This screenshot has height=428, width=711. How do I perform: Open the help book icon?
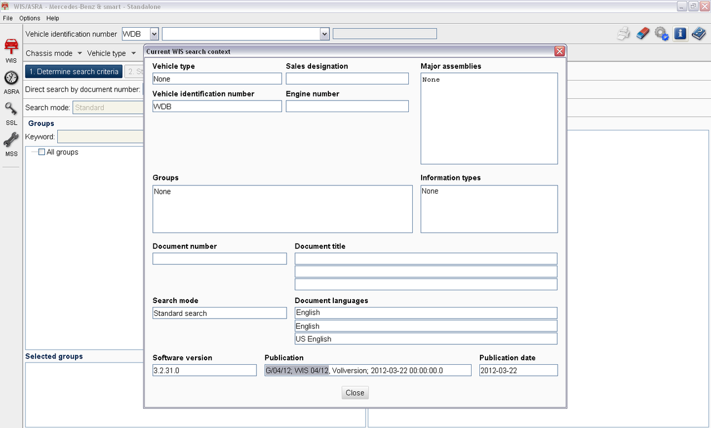(698, 33)
